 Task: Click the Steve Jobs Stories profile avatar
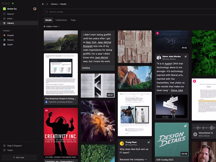click(159, 58)
